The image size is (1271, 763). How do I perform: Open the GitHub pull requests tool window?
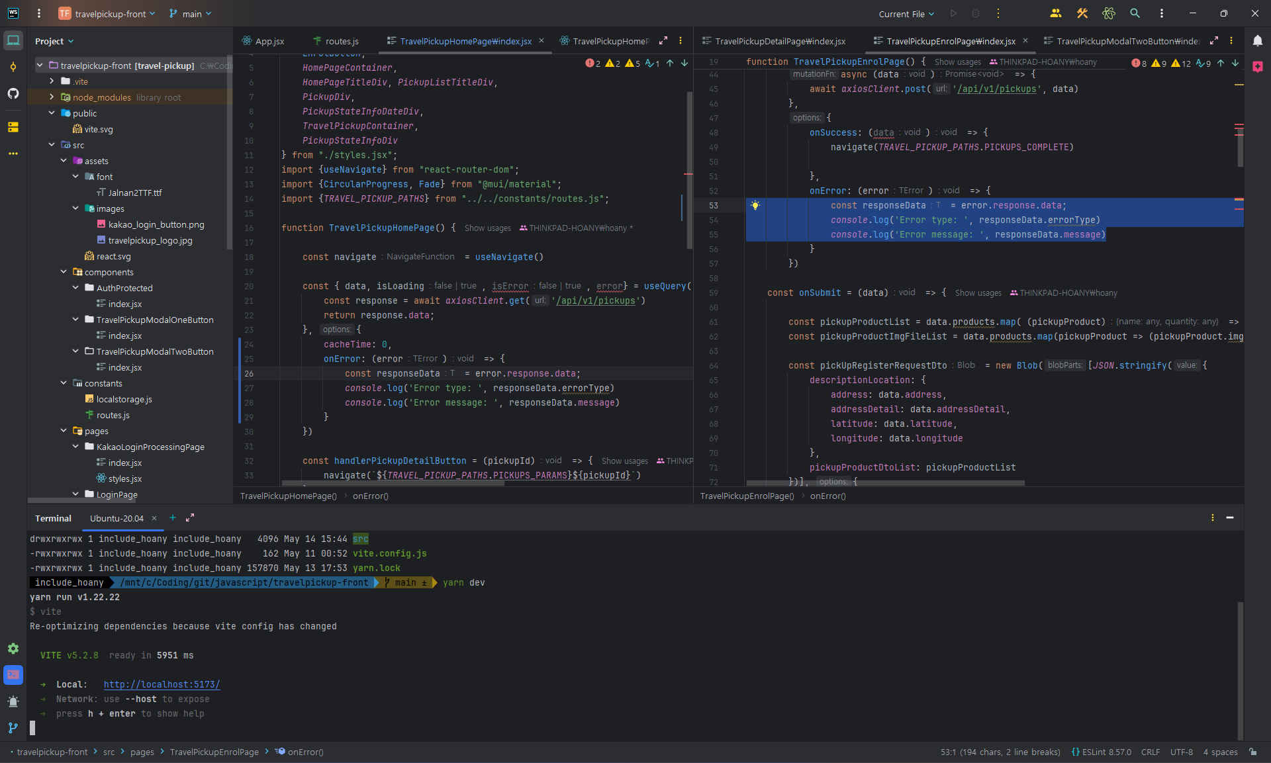coord(13,93)
